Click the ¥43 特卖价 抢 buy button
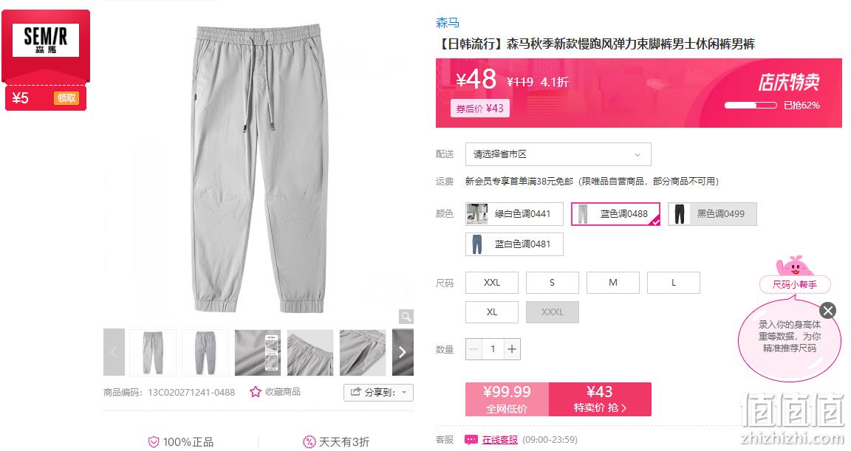 [600, 399]
